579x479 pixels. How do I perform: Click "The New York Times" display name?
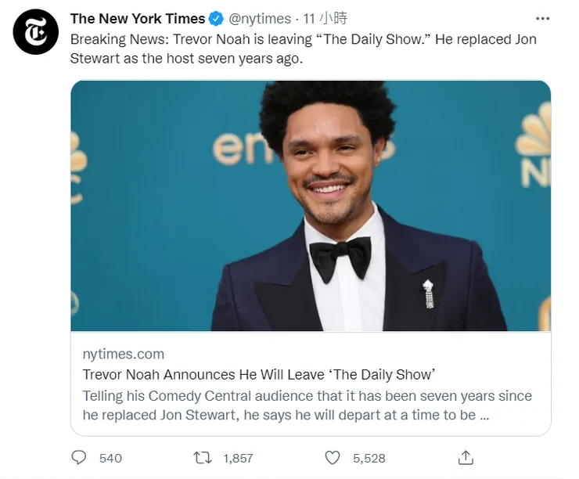138,19
